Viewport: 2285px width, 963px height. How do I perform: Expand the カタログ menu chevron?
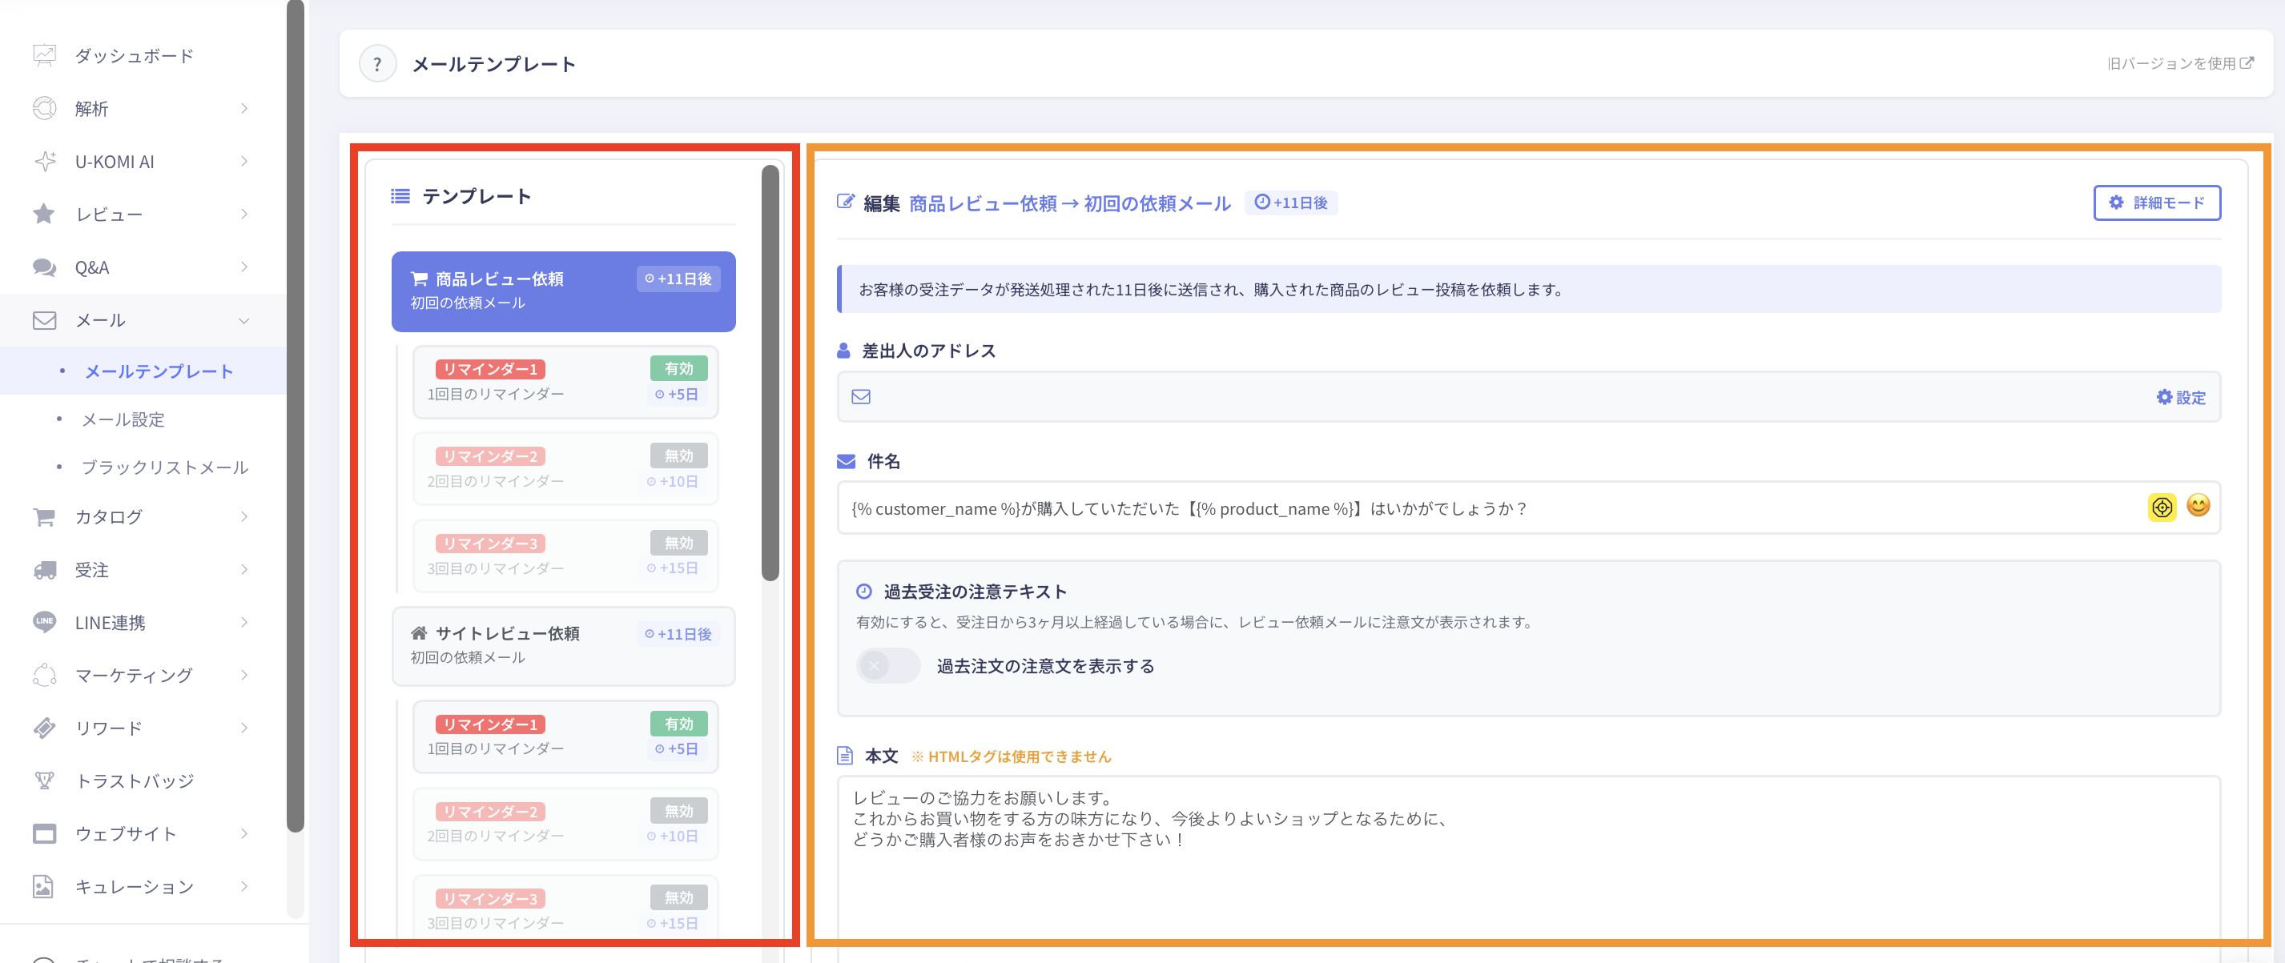[244, 516]
